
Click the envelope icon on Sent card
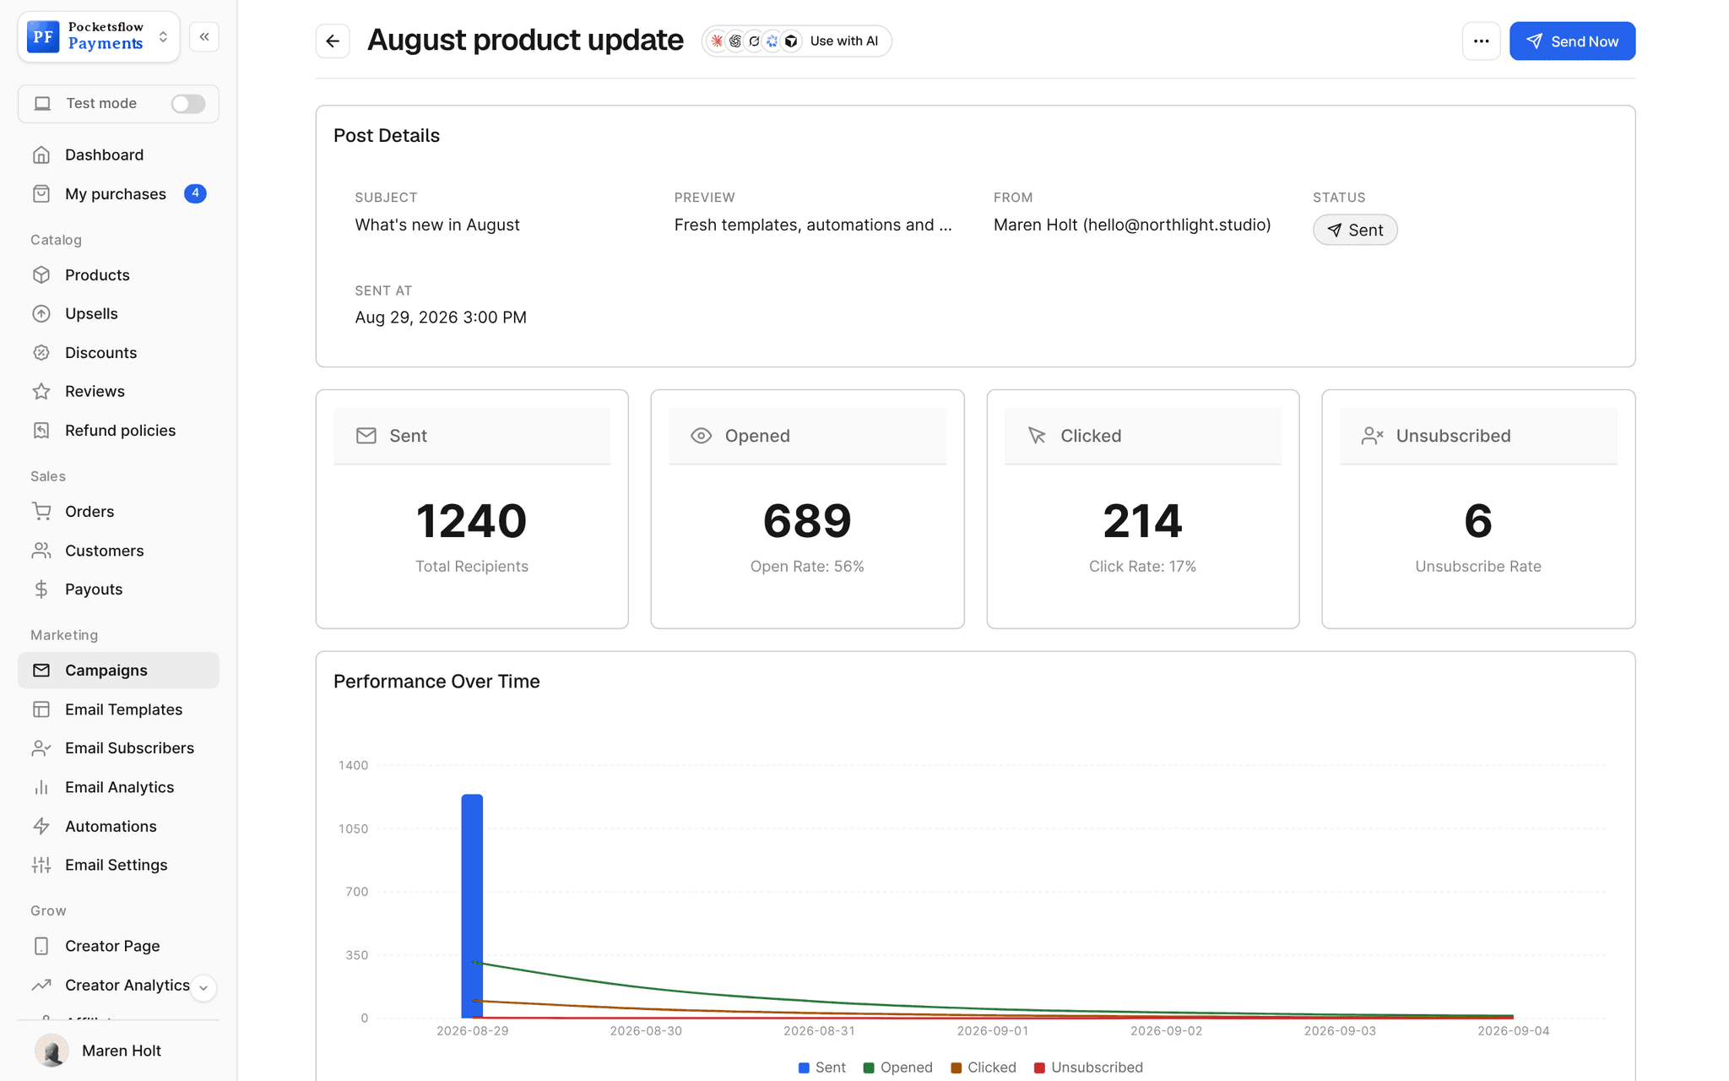tap(366, 436)
